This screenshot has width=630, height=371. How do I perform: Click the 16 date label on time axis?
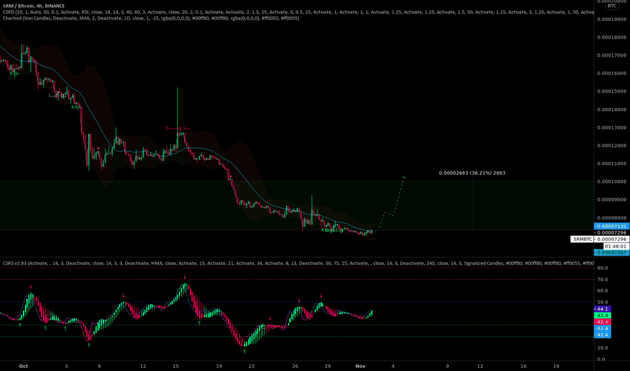(x=523, y=366)
